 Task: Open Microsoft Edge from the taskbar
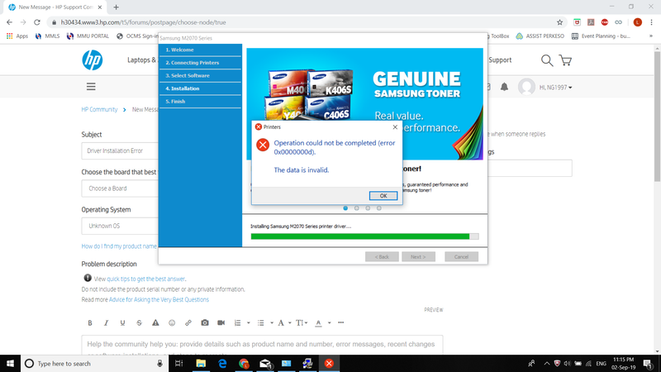[222, 364]
